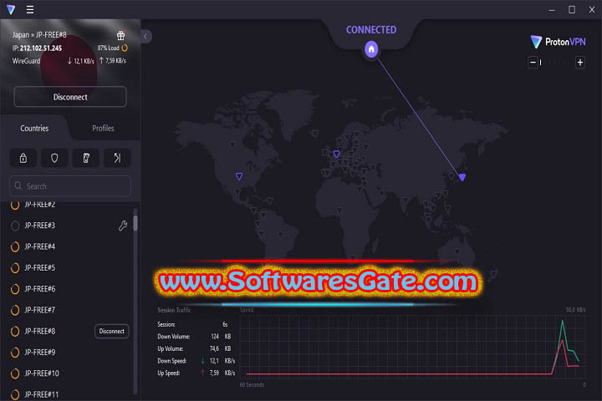Focus the server Search field

point(70,186)
